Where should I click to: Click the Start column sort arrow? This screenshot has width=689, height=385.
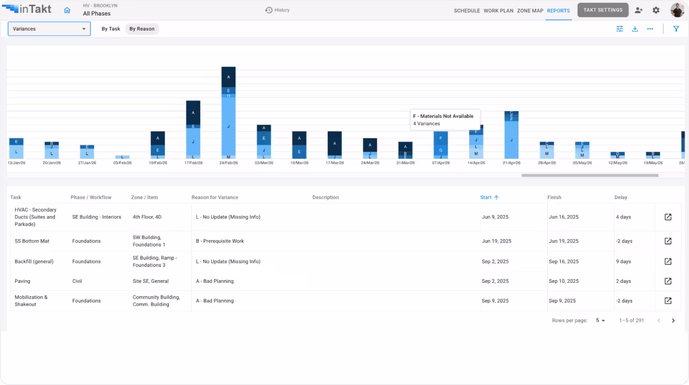[496, 197]
